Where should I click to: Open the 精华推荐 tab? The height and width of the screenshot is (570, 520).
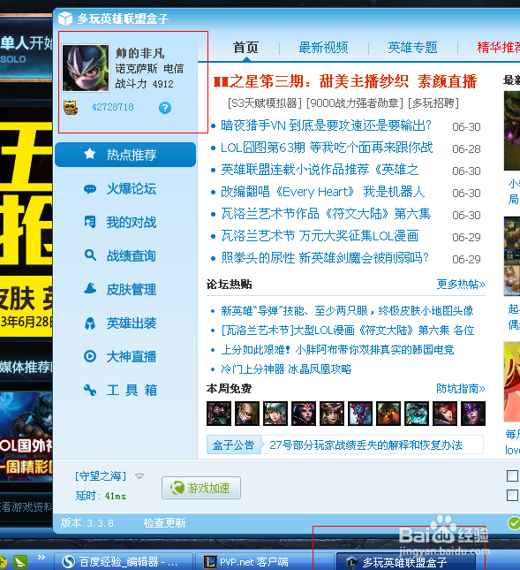point(499,47)
